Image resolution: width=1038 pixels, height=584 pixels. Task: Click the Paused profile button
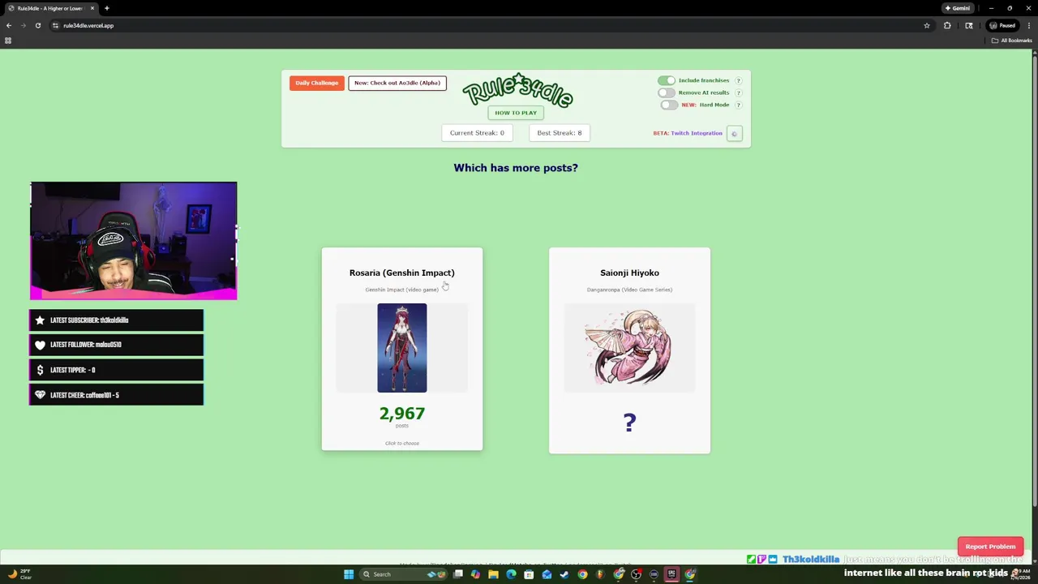coord(1002,25)
